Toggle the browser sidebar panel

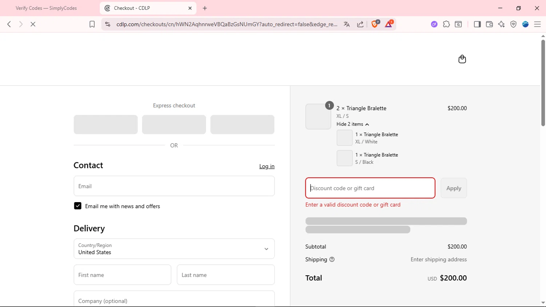(x=477, y=24)
